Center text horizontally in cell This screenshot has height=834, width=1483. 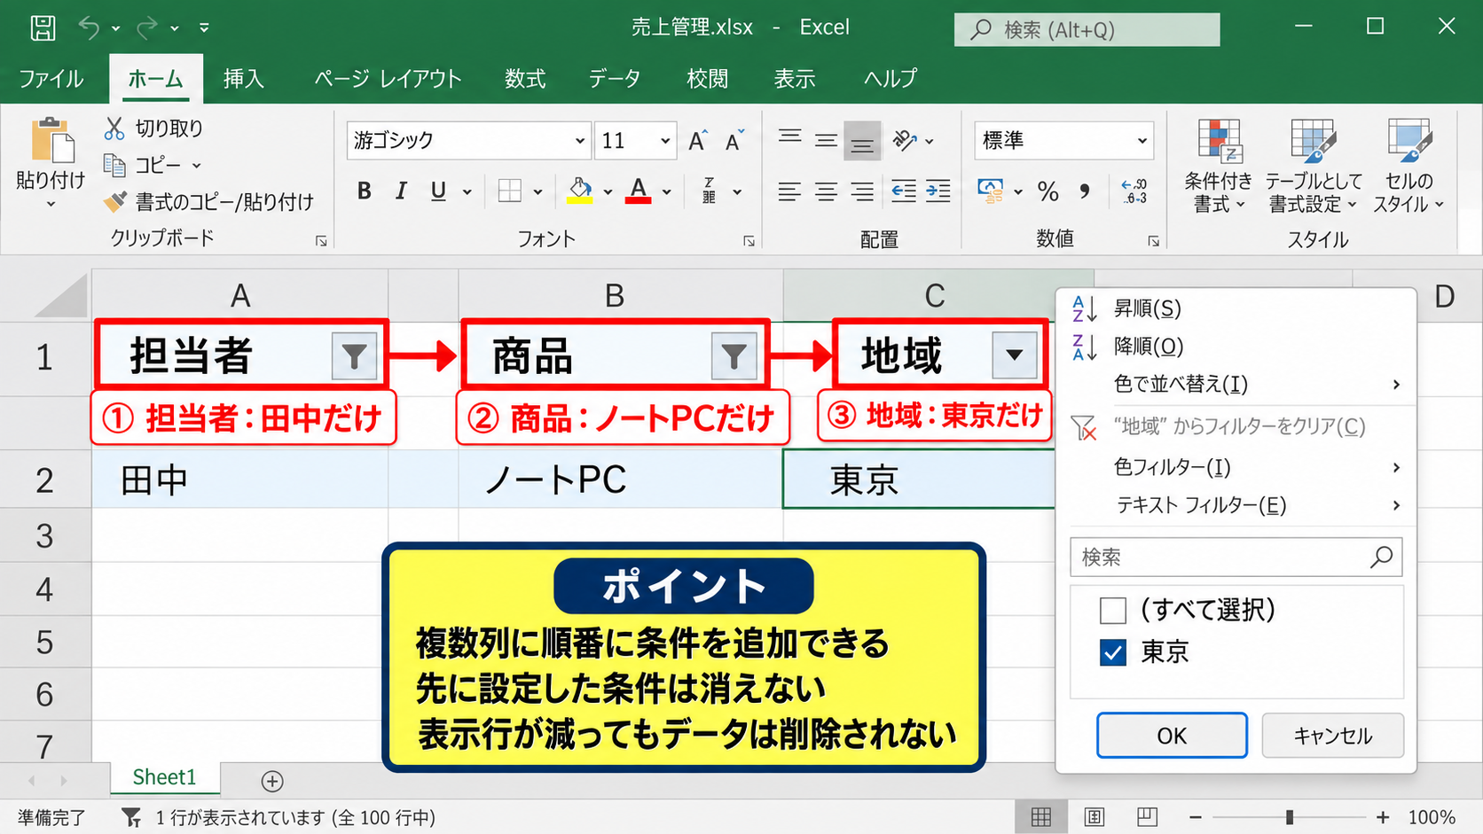[826, 191]
